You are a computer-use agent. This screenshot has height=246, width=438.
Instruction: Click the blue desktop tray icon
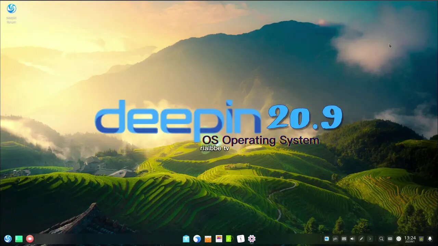(x=326, y=239)
